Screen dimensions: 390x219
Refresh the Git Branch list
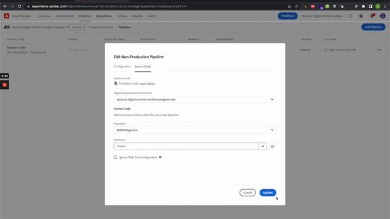click(272, 146)
